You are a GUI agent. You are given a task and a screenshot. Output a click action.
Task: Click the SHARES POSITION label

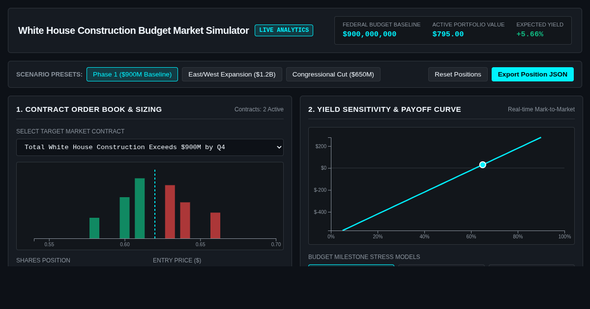click(43, 260)
